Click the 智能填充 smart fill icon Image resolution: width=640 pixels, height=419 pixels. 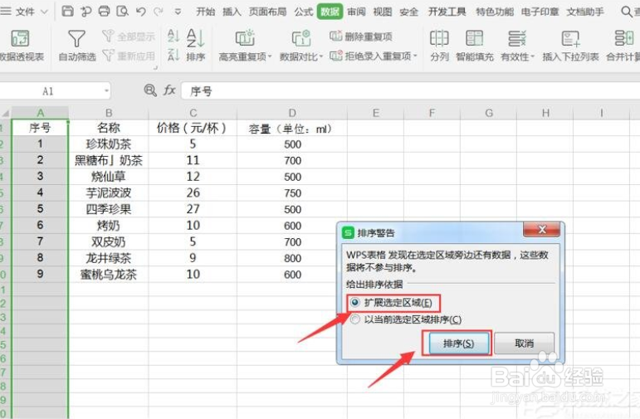pyautogui.click(x=474, y=38)
